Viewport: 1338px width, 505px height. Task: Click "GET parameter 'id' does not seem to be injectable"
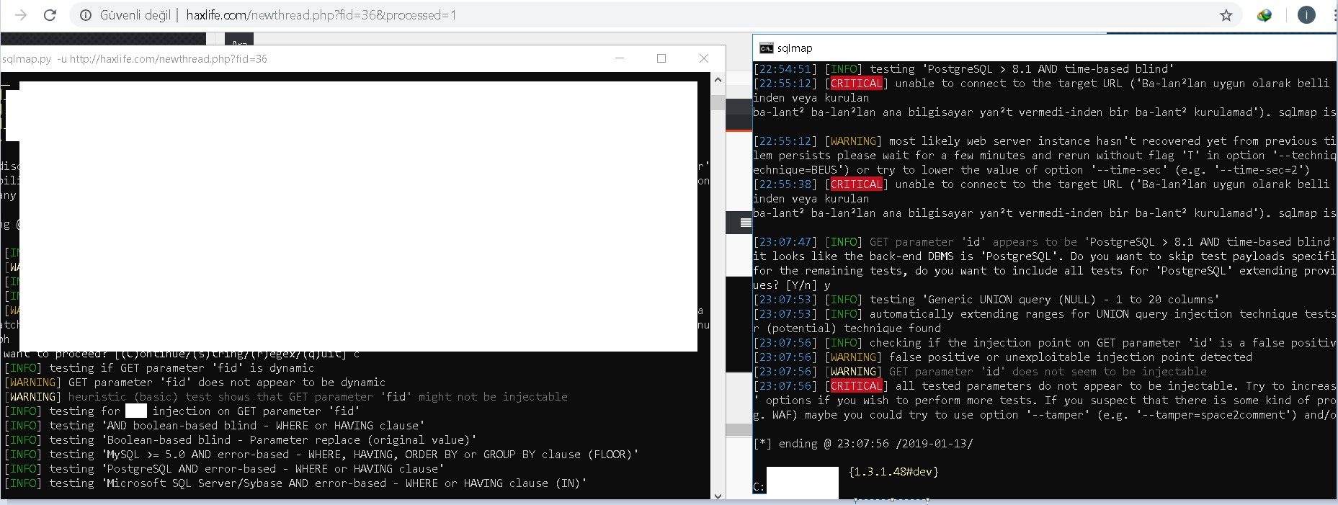point(980,372)
